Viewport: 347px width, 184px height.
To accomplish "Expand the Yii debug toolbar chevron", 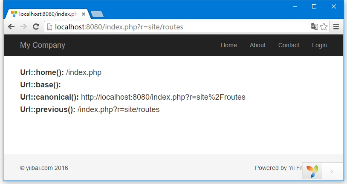I will pos(332,171).
